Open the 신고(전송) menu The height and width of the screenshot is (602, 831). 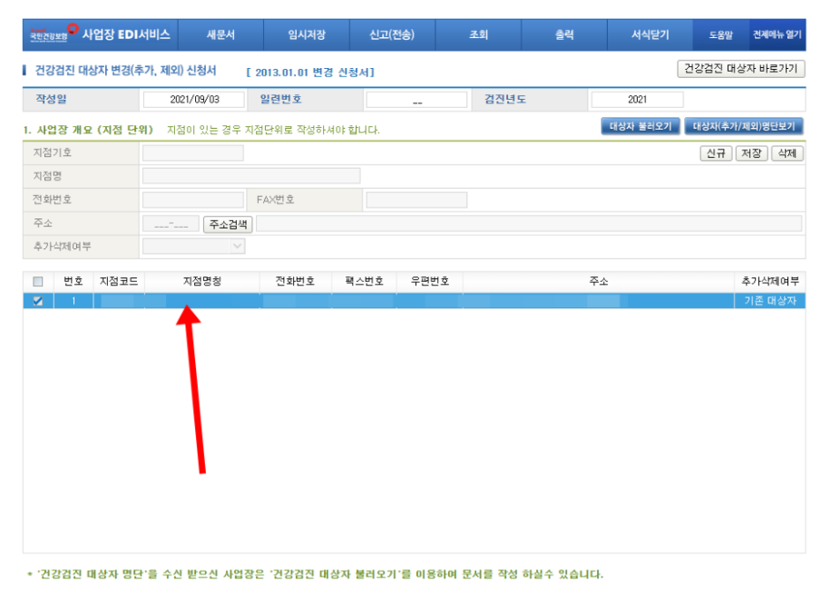[x=392, y=35]
